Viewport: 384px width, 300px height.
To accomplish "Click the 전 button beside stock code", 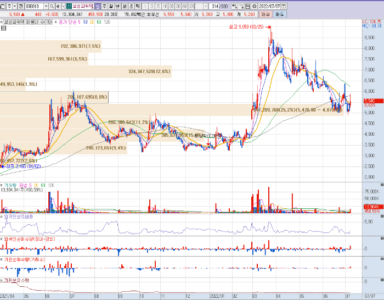I will [x=21, y=6].
